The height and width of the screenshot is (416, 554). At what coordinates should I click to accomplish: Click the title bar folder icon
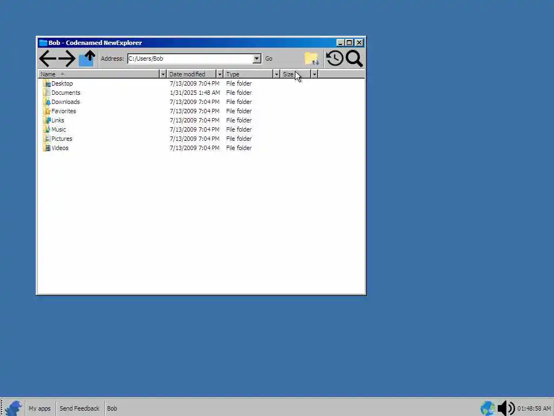click(x=43, y=43)
